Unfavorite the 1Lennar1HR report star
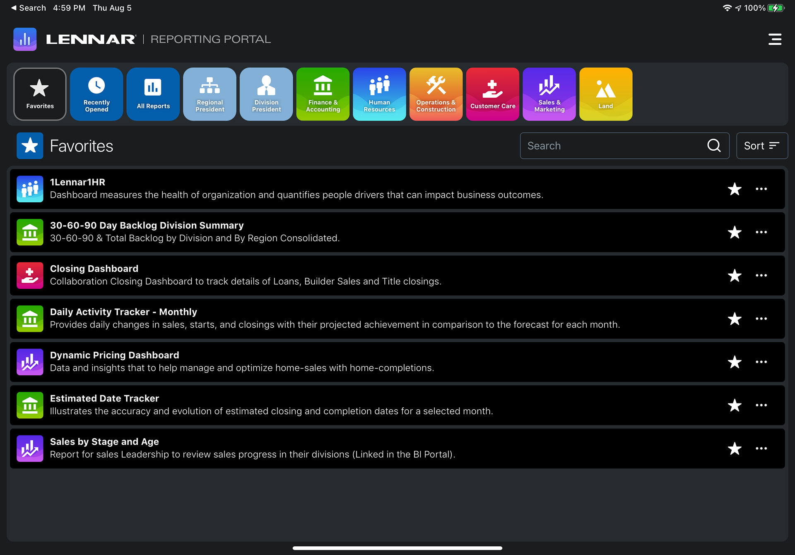Viewport: 795px width, 555px height. point(735,189)
